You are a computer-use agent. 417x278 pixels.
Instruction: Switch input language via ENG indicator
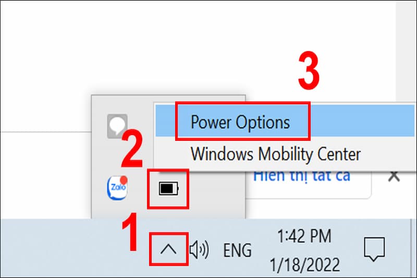point(237,250)
